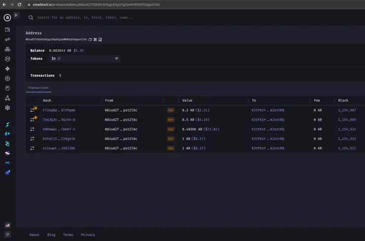Expand the sidebar with the play arrow
The height and width of the screenshot is (241, 365).
pos(16,15)
